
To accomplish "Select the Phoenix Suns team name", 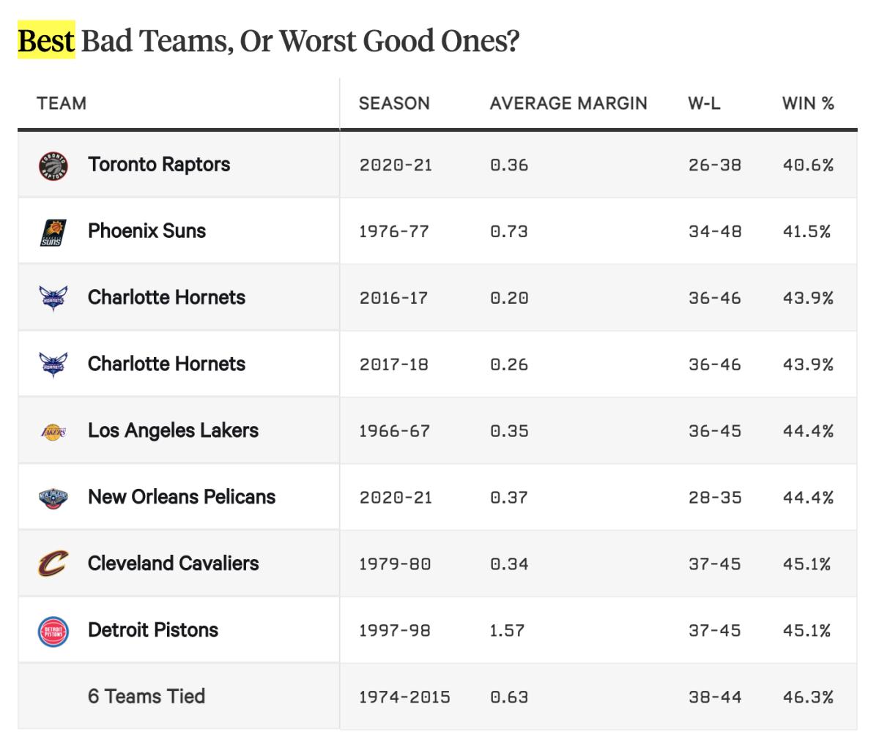I will point(146,231).
